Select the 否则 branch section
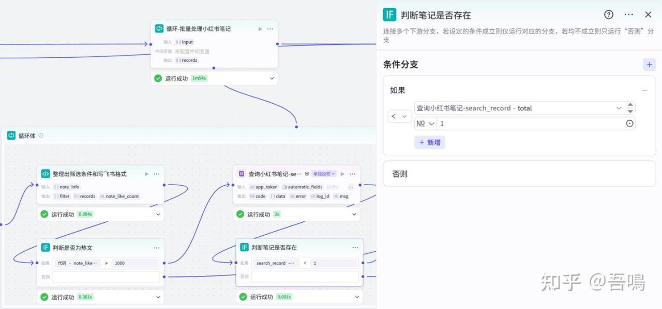Viewport: 662px width, 309px height. 519,174
